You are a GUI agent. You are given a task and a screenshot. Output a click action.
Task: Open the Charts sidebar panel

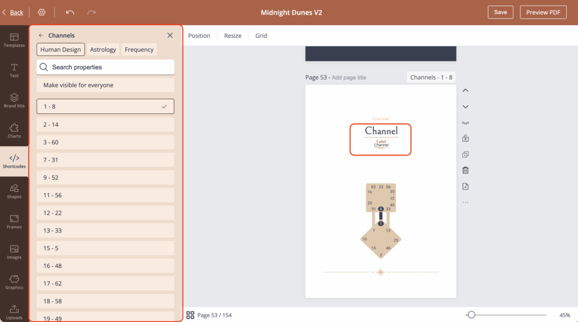coord(14,131)
